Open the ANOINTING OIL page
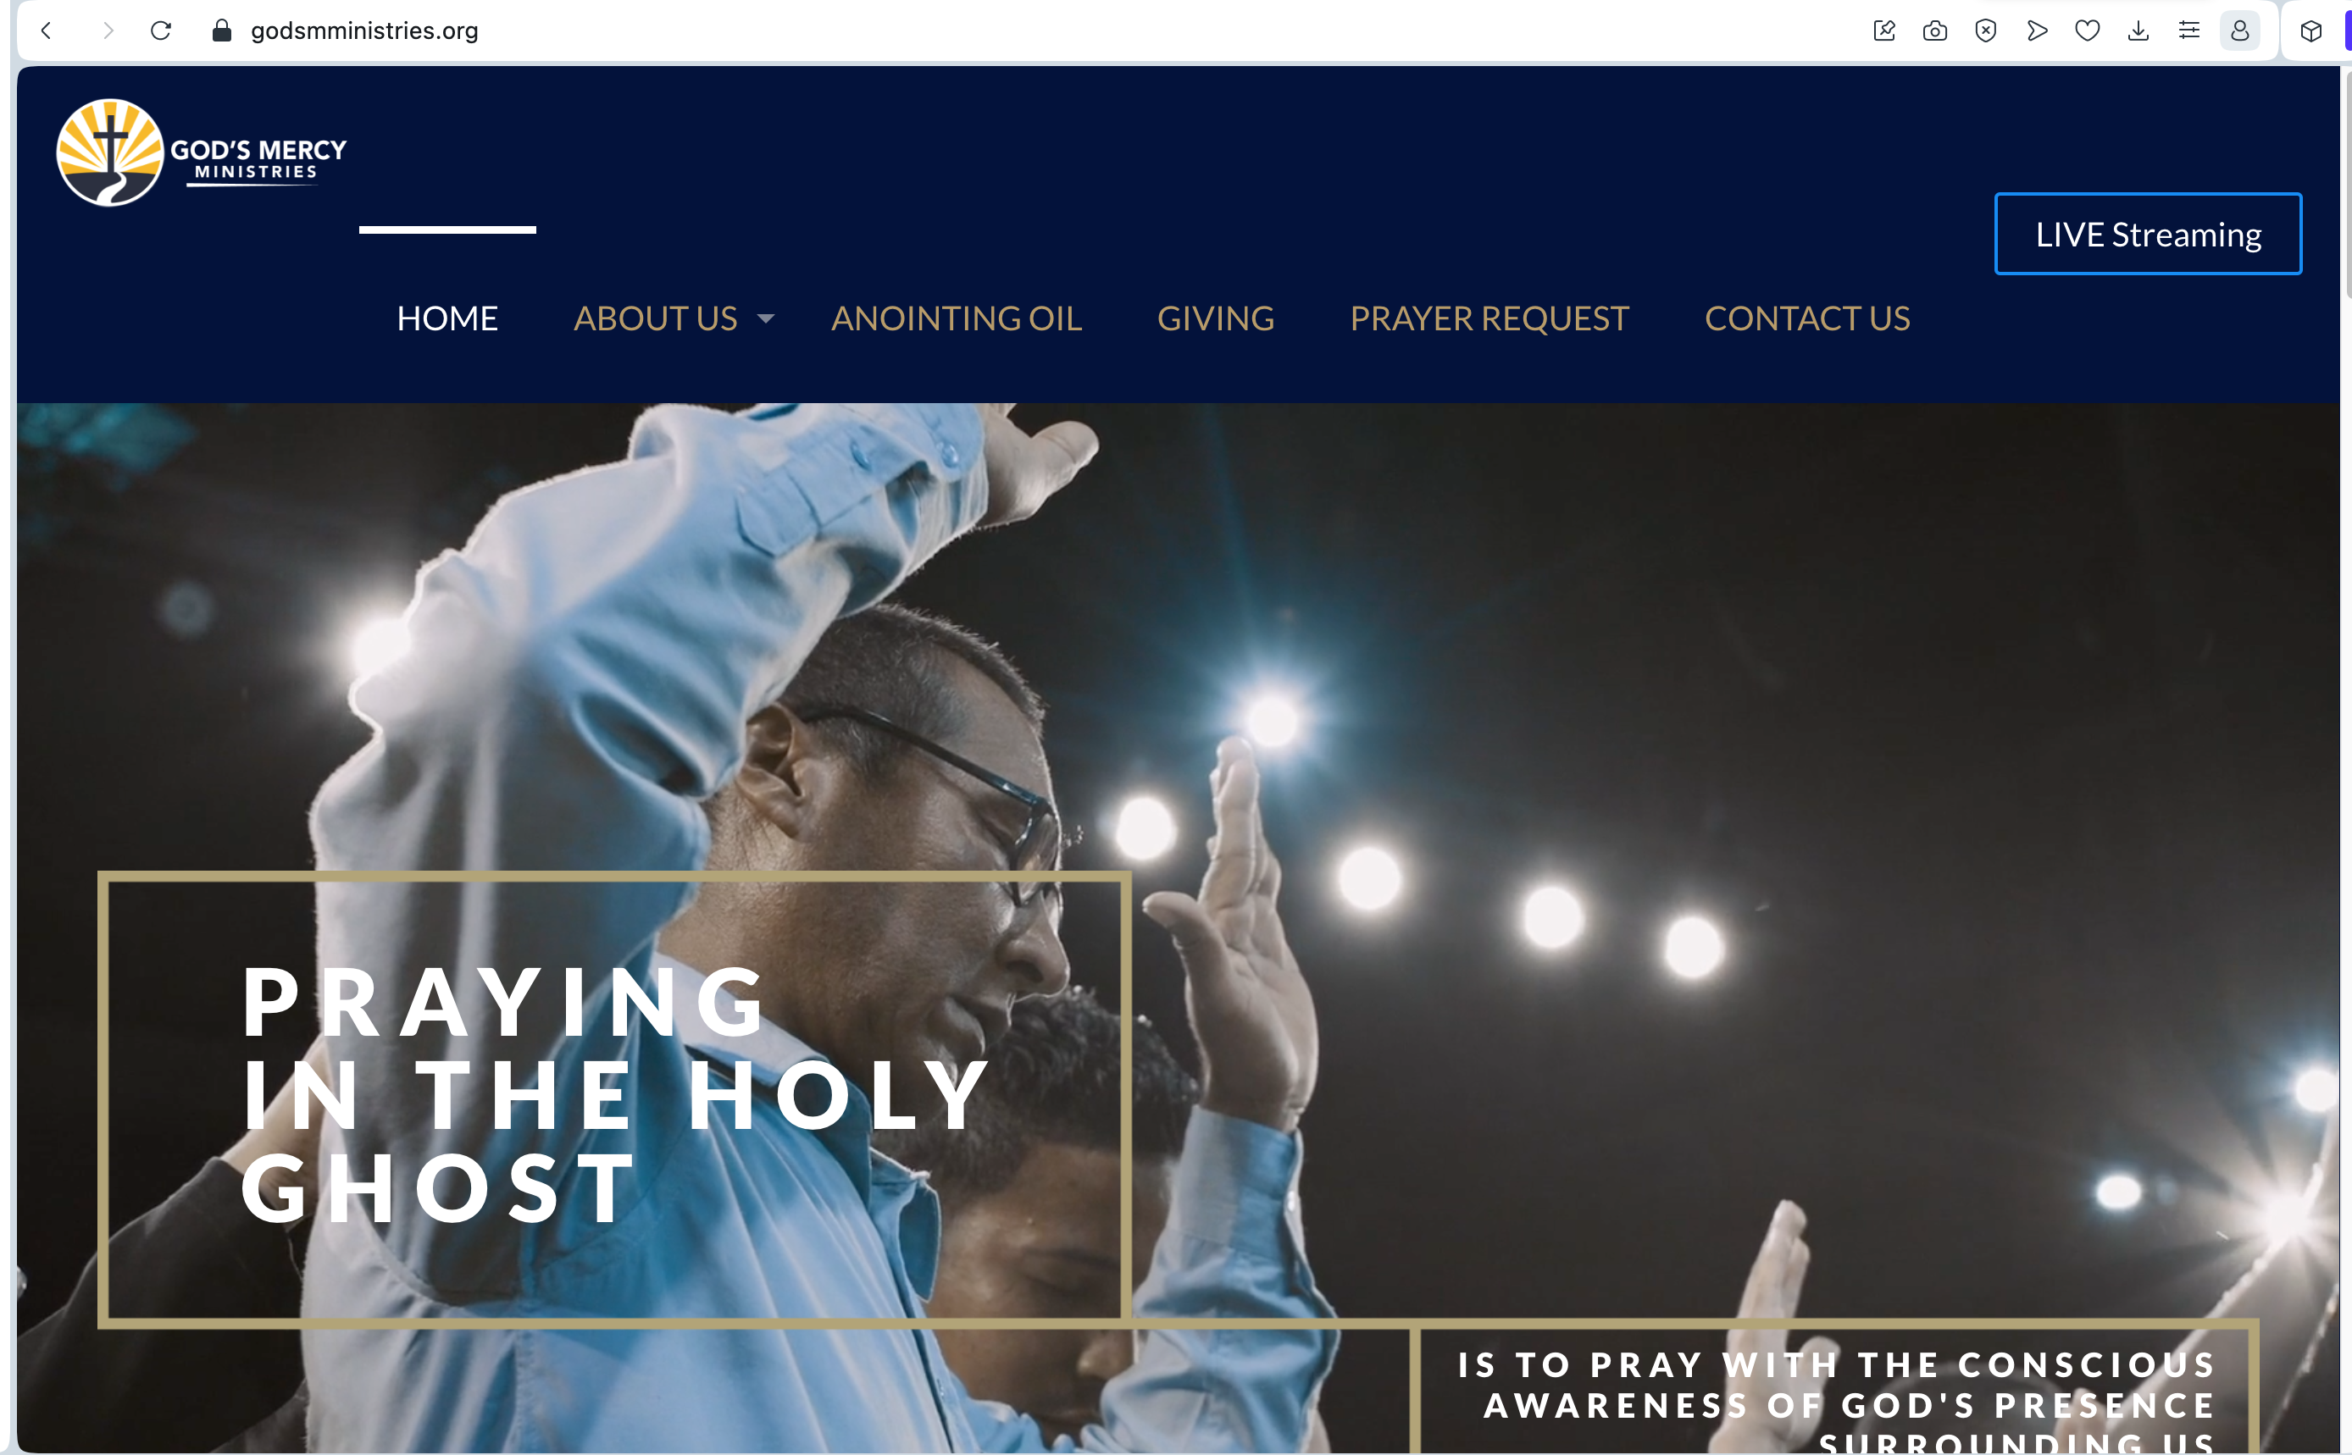Image resolution: width=2352 pixels, height=1455 pixels. click(x=957, y=318)
